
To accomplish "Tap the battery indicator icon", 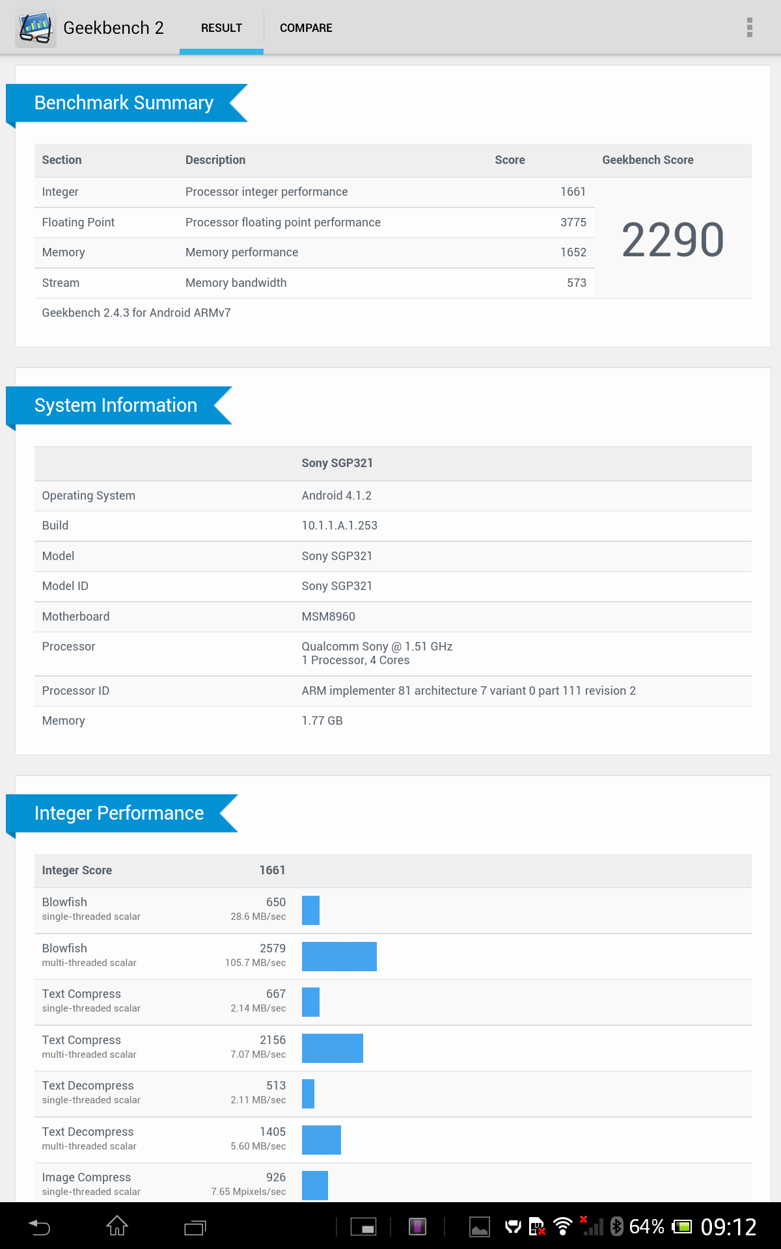I will (682, 1227).
